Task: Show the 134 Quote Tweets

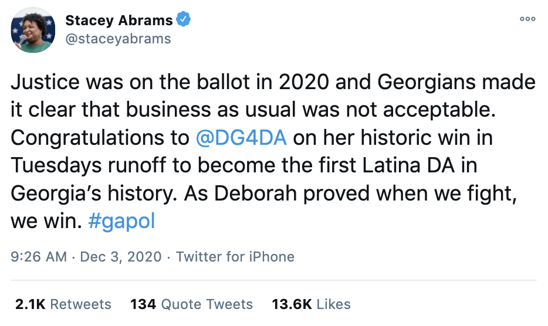Action: coord(191,304)
